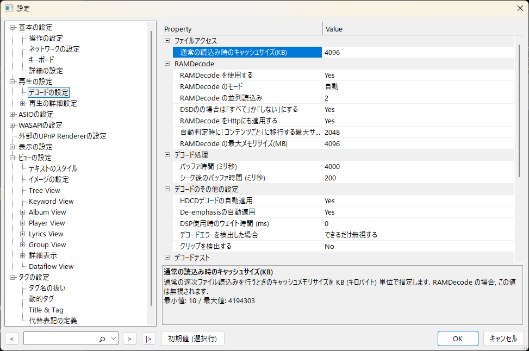Image resolution: width=529 pixels, height=351 pixels.
Task: Click the search magnifier icon in search box
Action: coord(102,339)
